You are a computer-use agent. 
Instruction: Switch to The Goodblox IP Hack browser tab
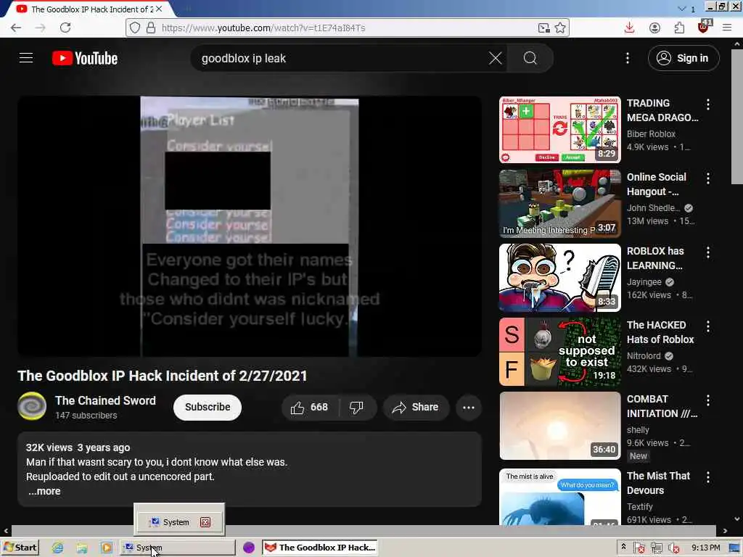click(88, 9)
